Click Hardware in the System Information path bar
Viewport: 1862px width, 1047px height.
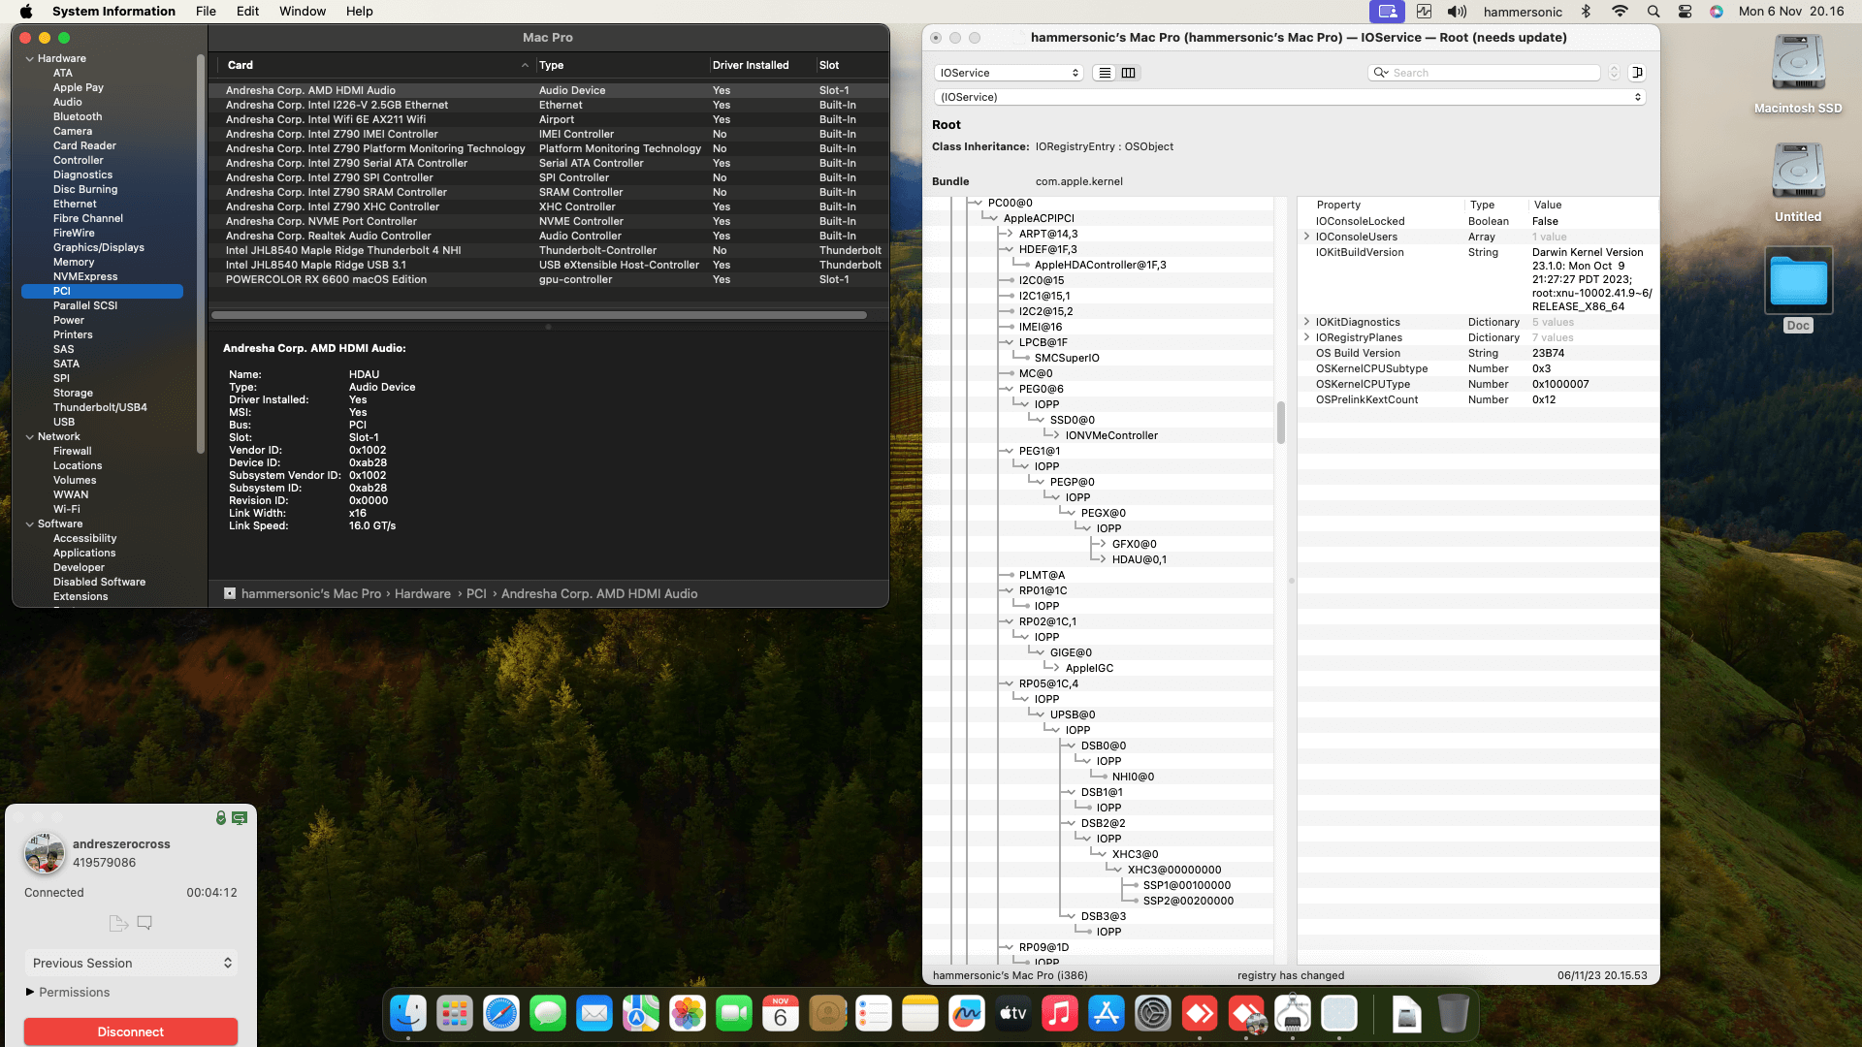[x=423, y=594]
